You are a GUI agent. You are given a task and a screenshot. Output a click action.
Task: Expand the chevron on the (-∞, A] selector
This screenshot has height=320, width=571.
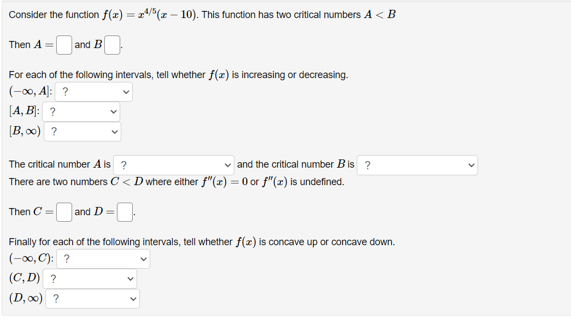click(126, 92)
